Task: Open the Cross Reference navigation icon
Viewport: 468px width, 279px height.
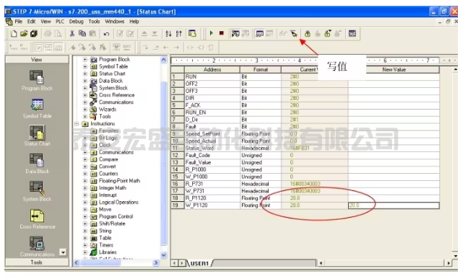Action: tap(37, 218)
